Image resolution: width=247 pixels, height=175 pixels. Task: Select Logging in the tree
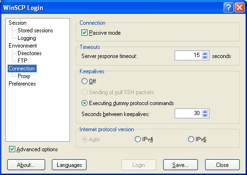click(x=27, y=38)
